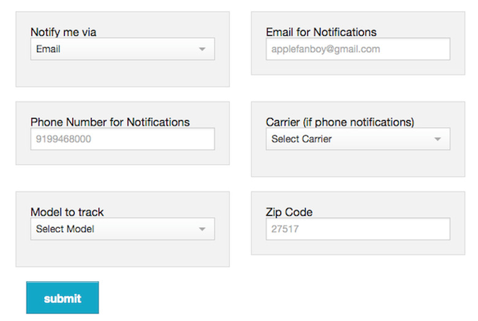478x321 pixels.
Task: Click the "Model to track" label
Action: point(67,212)
